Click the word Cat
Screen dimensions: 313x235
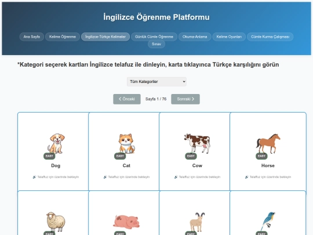point(126,165)
